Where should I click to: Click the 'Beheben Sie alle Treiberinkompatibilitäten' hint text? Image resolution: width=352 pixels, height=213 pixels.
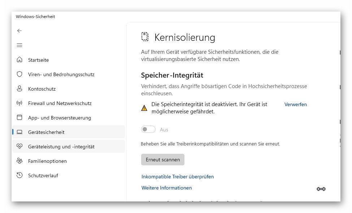coord(210,144)
